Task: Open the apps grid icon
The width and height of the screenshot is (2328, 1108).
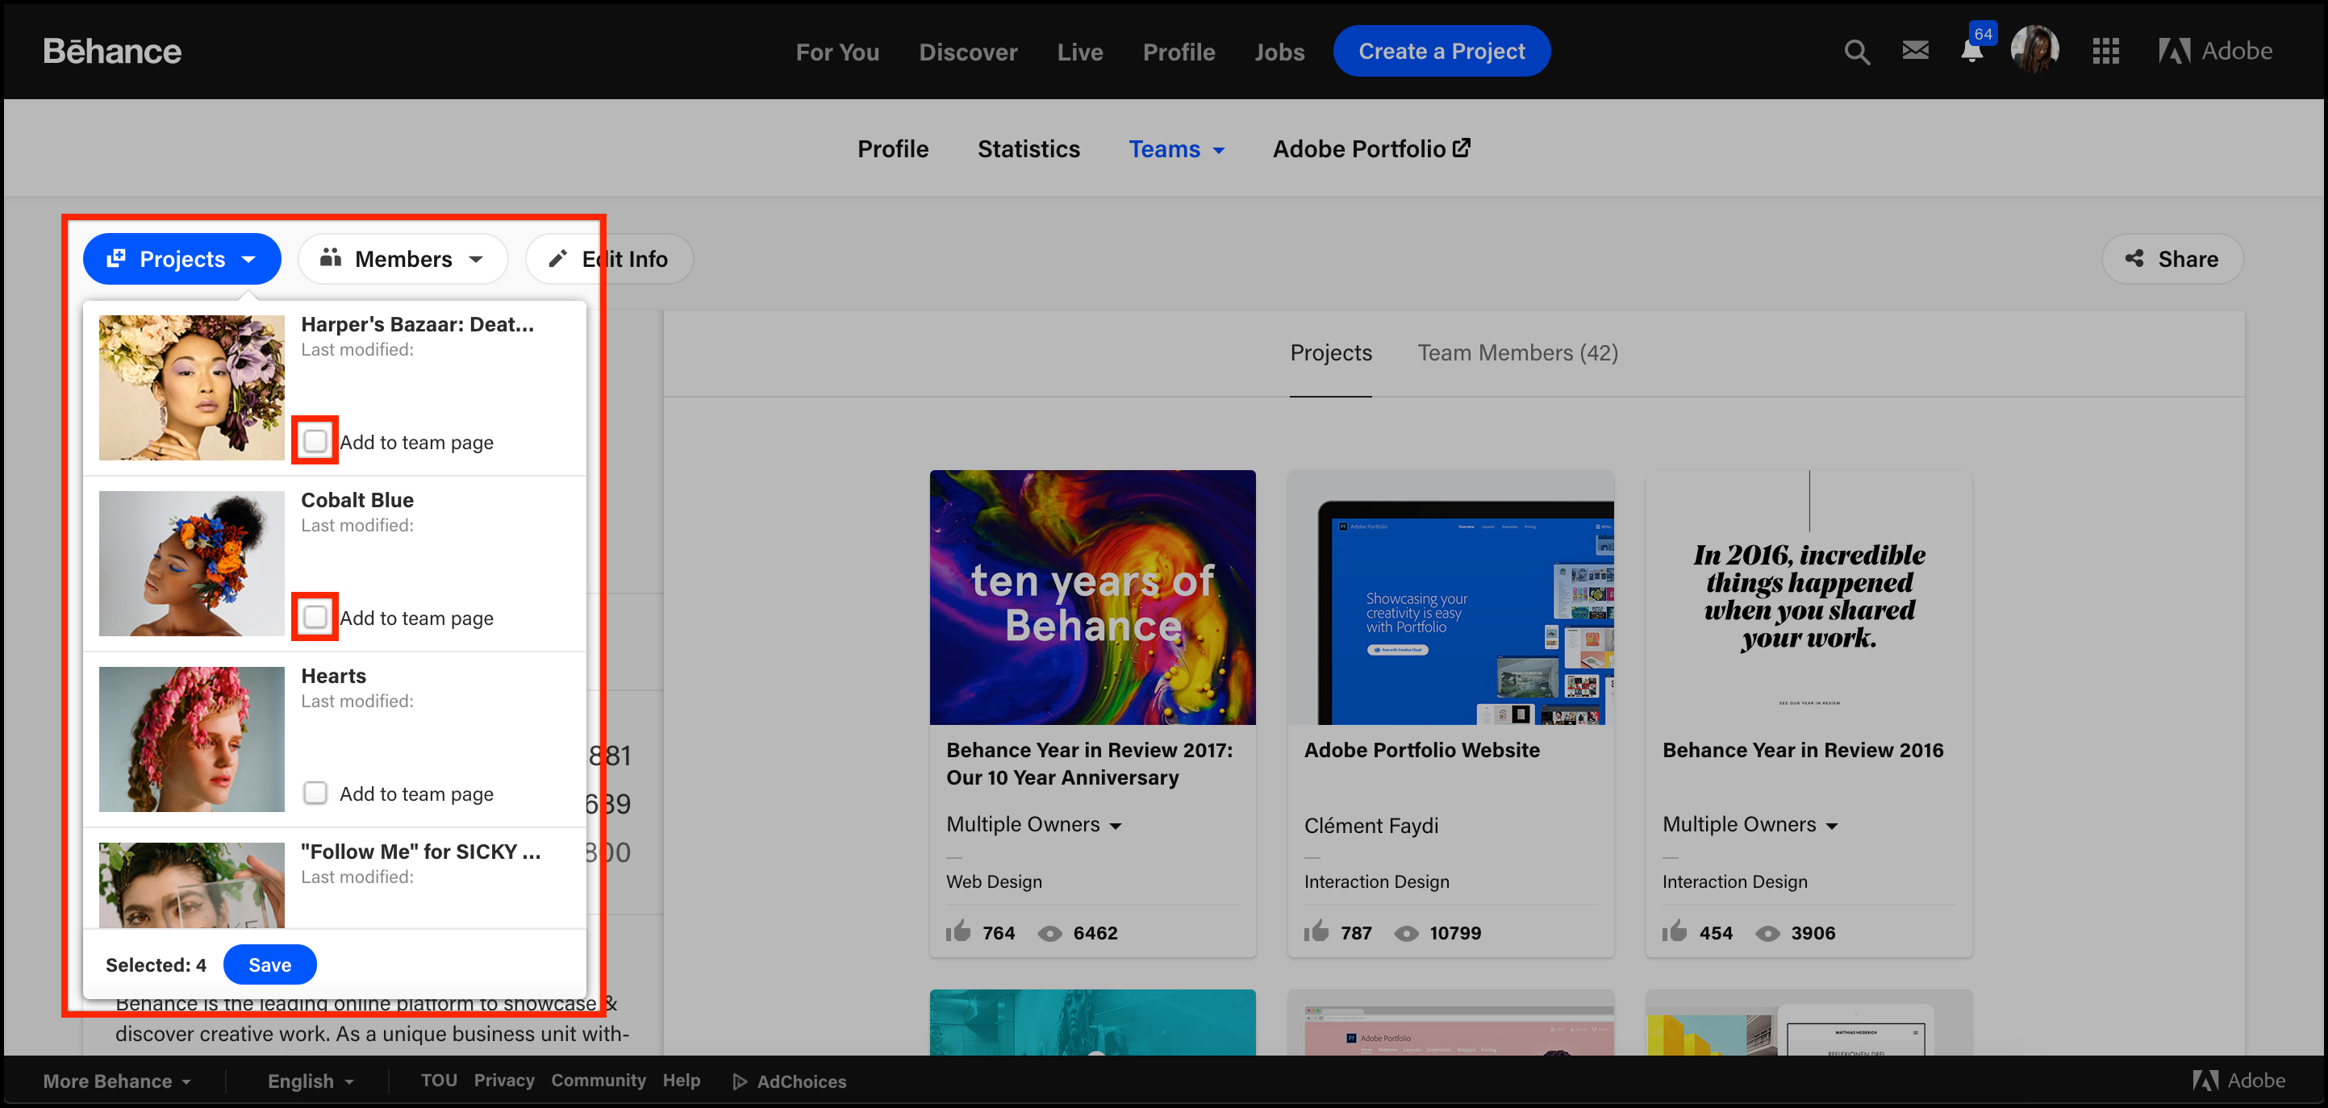Action: 2105,51
